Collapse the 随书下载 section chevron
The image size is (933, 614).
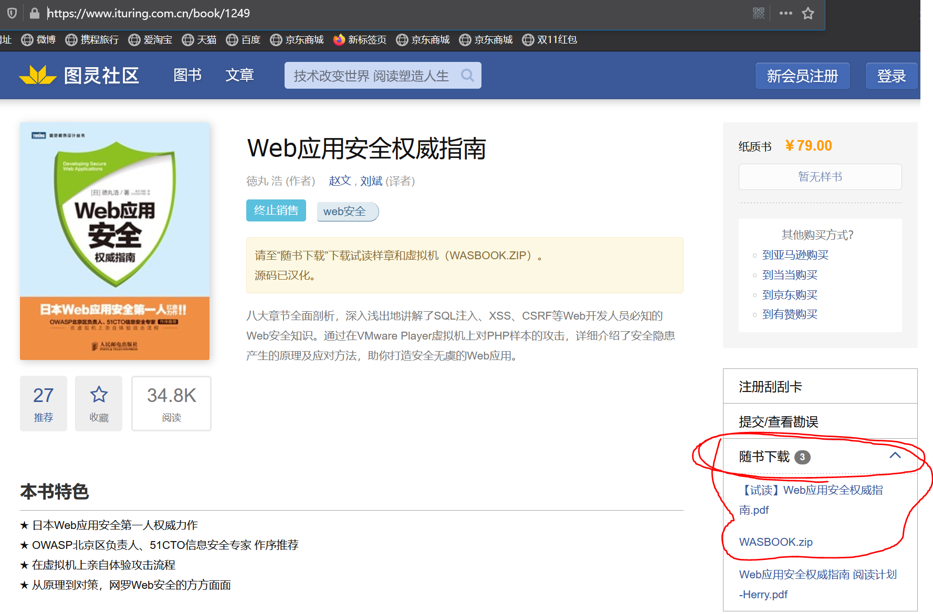896,456
